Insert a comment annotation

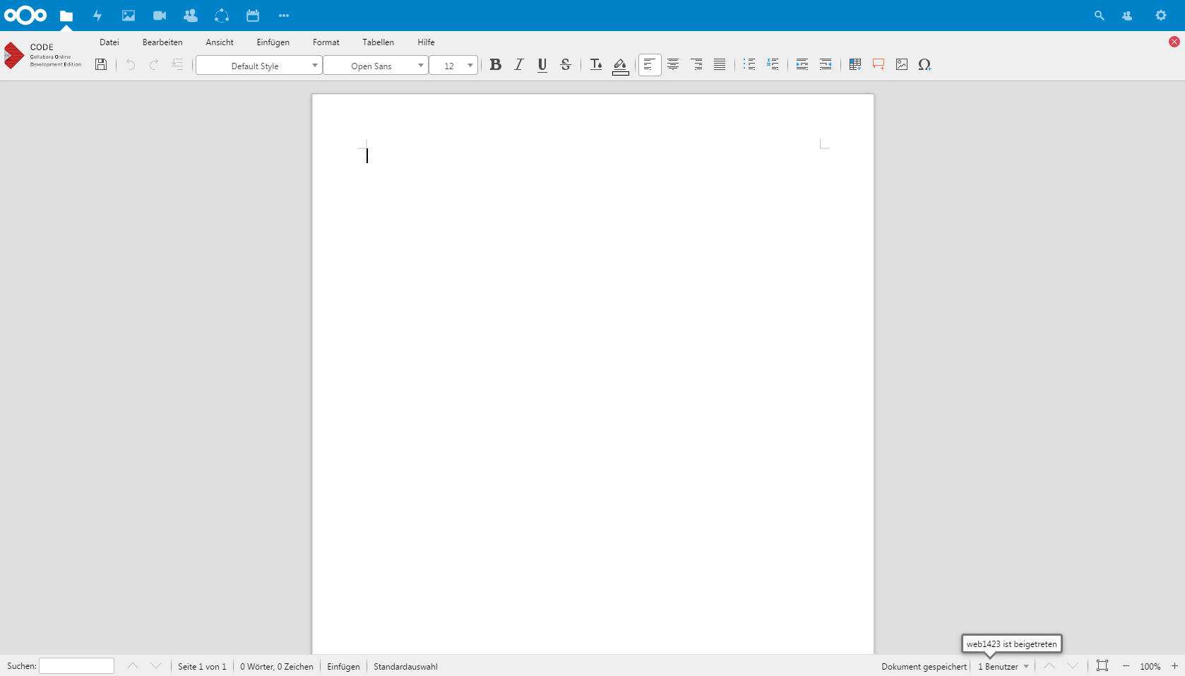click(x=879, y=64)
